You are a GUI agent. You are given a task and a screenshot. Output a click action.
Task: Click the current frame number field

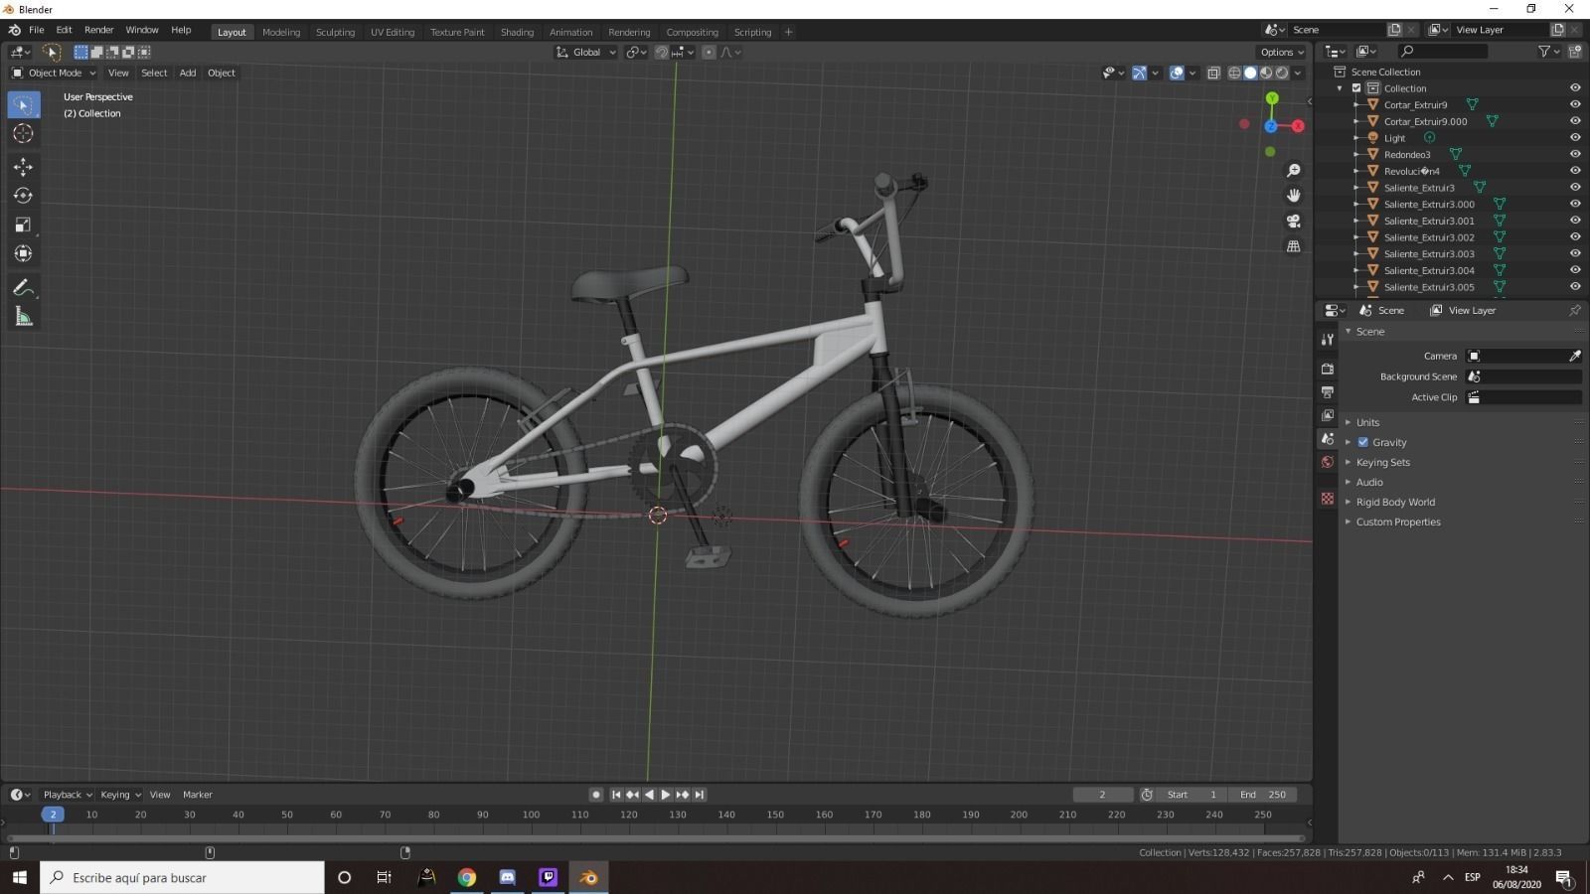point(1102,795)
